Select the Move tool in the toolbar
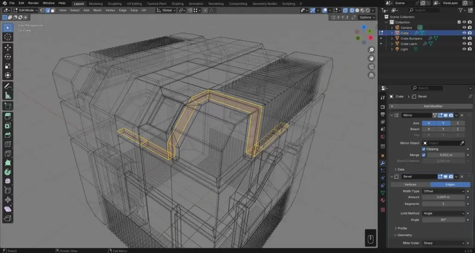Viewport: 475px width, 253px height. coord(8,47)
